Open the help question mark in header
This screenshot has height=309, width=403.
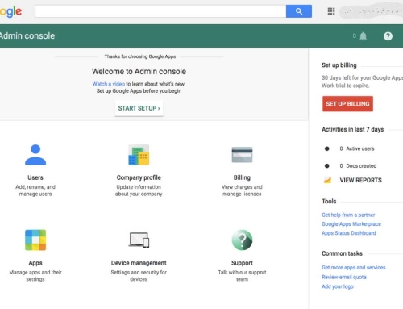[x=388, y=36]
